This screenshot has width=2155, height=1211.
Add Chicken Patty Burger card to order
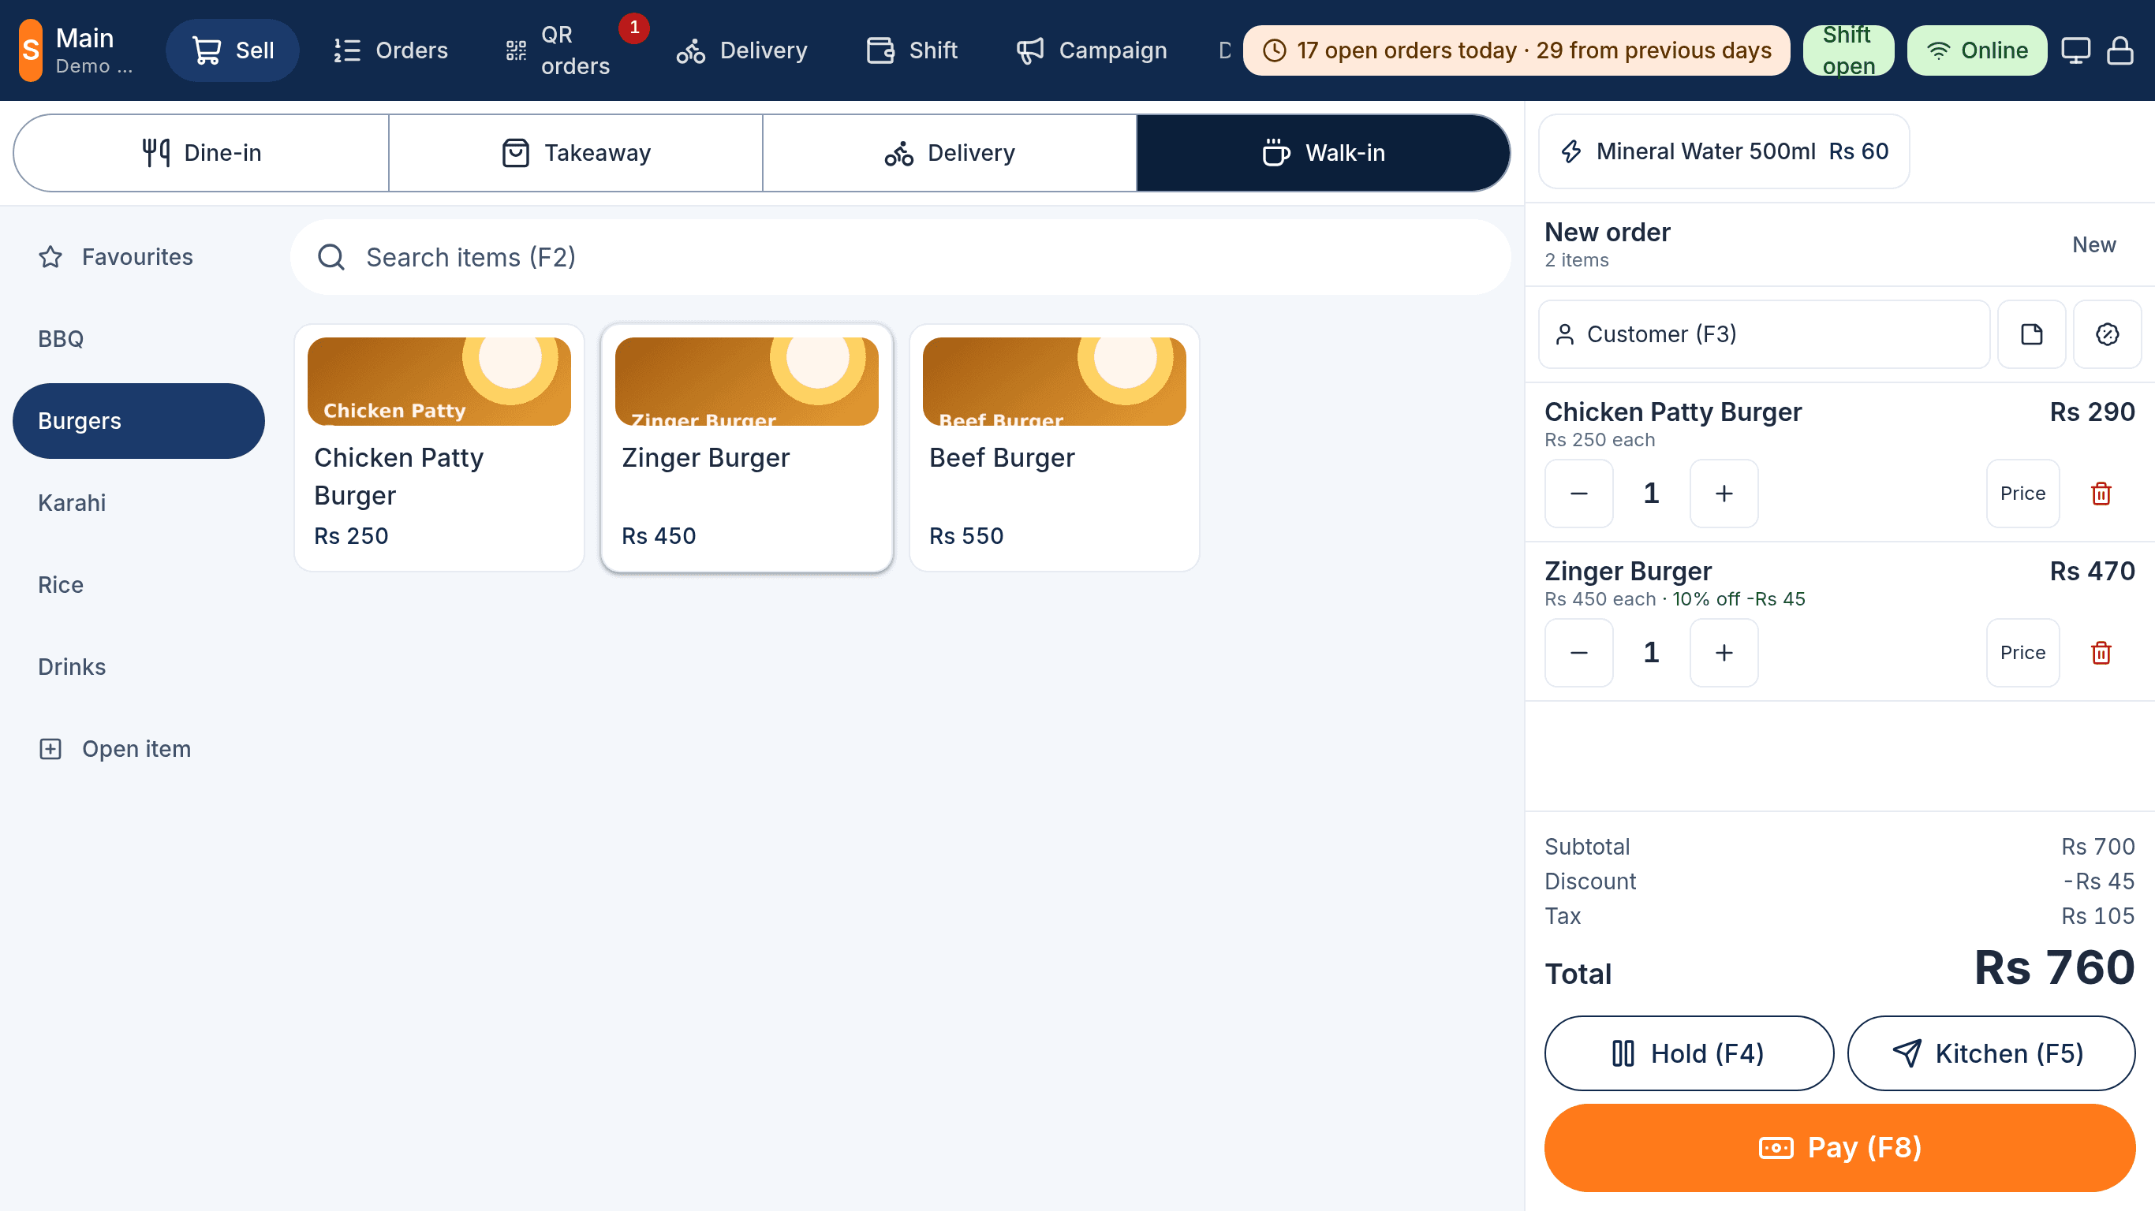pos(439,449)
